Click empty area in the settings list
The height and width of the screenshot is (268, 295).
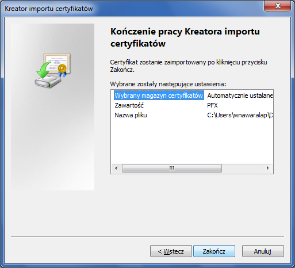click(191, 142)
